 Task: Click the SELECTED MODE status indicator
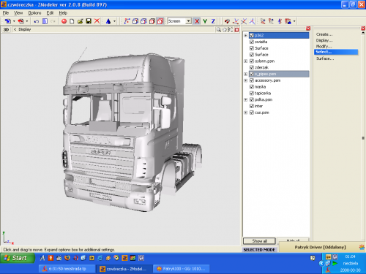pyautogui.click(x=259, y=250)
